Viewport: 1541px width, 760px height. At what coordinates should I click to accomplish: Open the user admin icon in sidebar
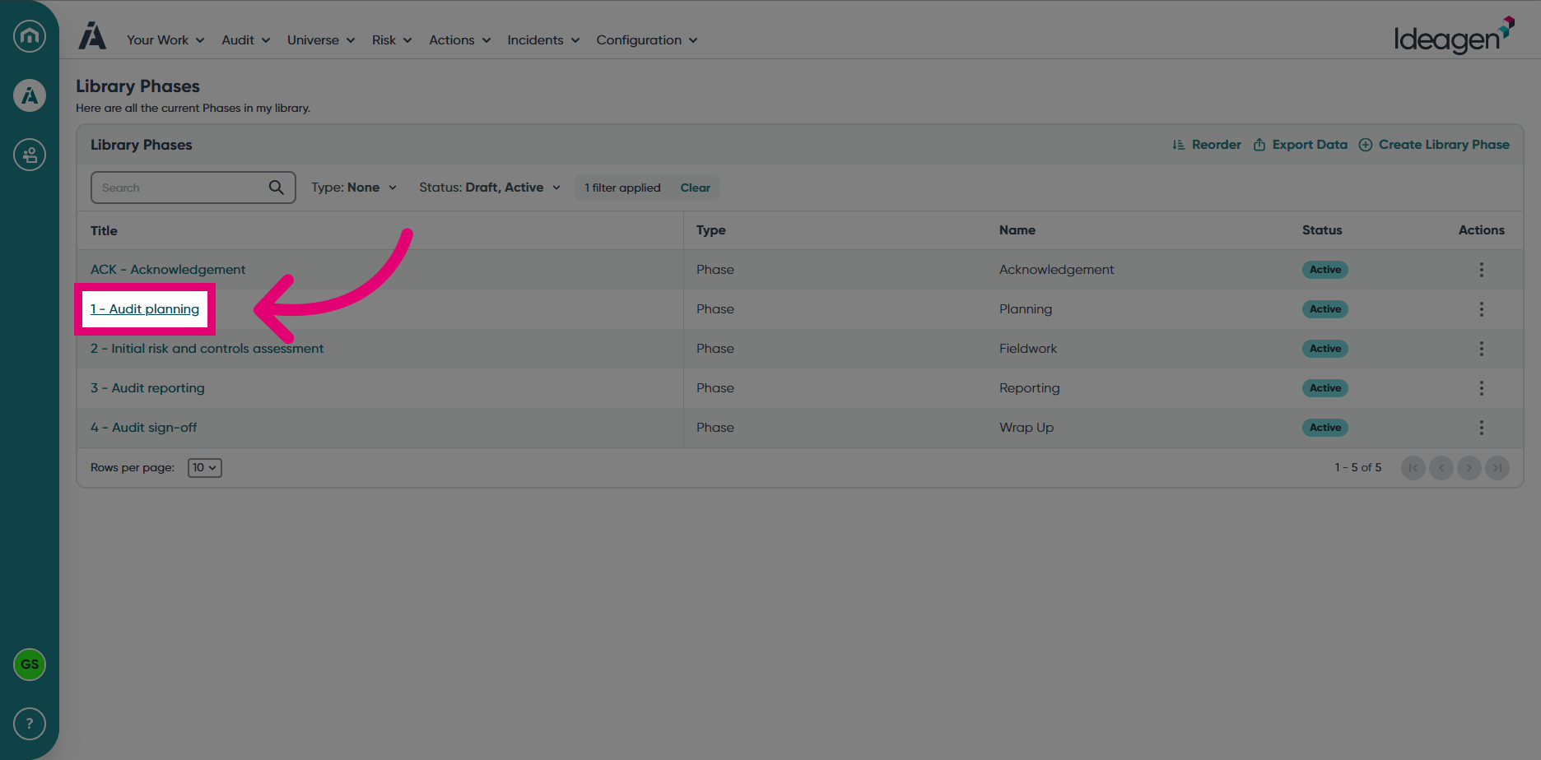pos(30,155)
